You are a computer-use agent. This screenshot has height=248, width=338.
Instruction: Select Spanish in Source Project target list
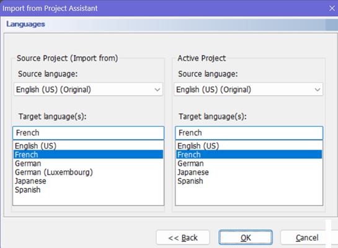point(89,190)
